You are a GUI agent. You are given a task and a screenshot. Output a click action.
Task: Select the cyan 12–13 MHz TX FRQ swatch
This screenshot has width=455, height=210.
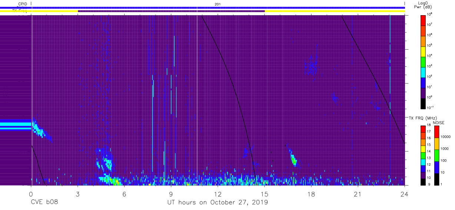click(423, 162)
